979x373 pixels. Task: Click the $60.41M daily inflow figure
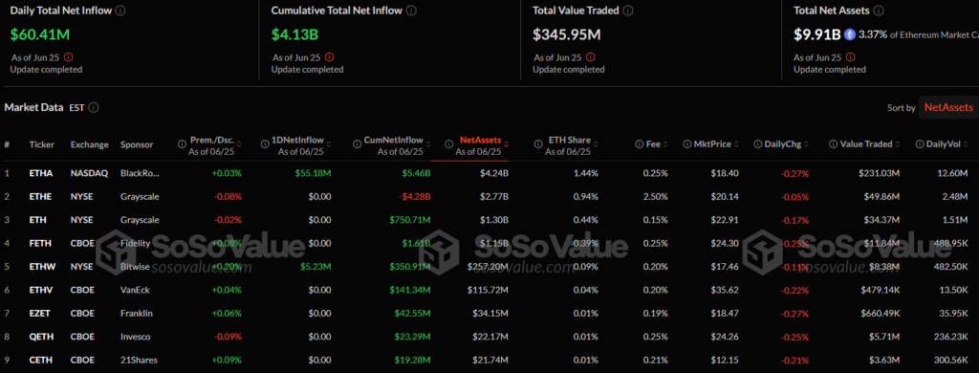click(41, 34)
